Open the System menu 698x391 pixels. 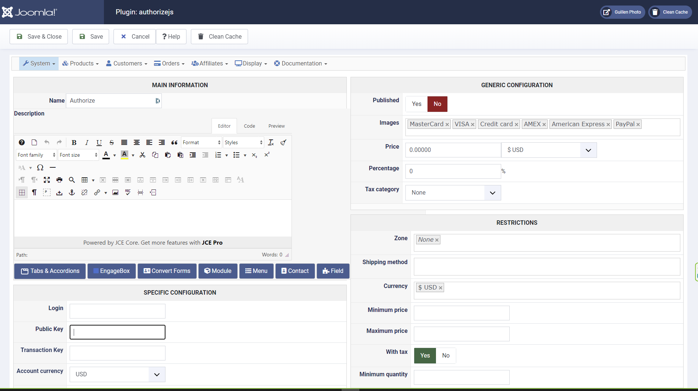pos(39,64)
